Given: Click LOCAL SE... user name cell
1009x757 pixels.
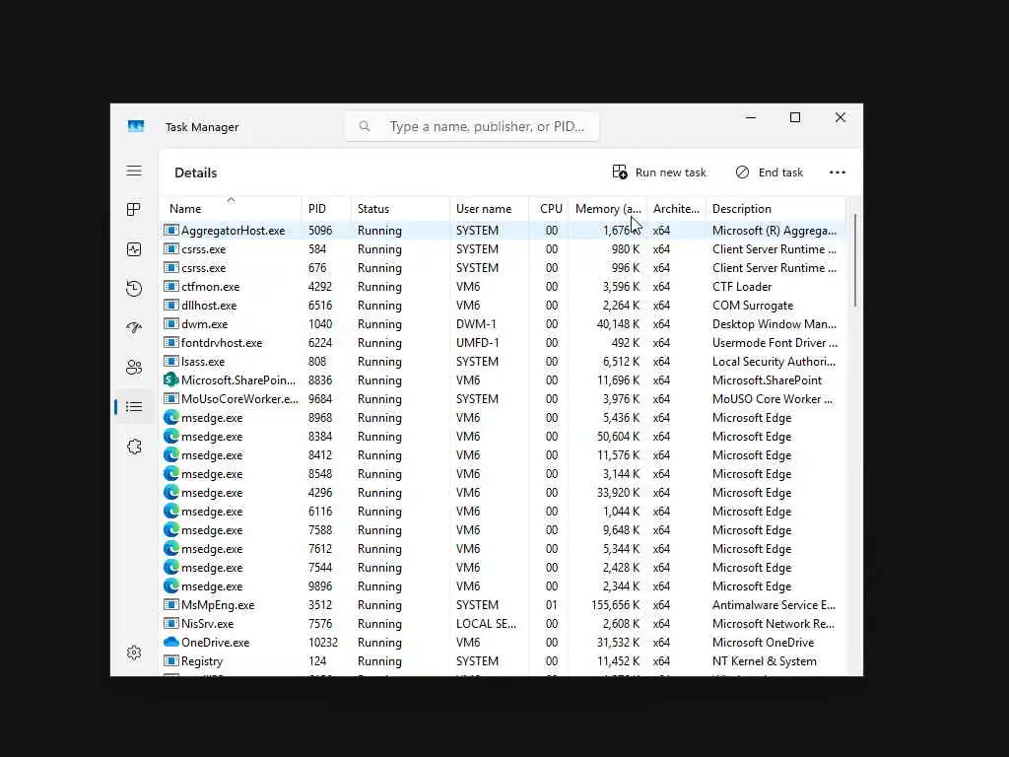Looking at the screenshot, I should point(486,623).
